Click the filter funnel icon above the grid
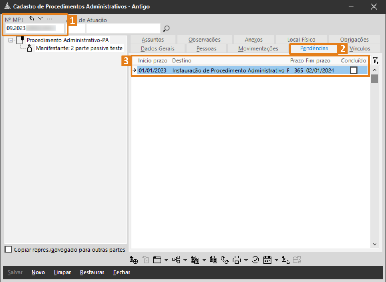Image resolution: width=386 pixels, height=282 pixels. [x=375, y=60]
